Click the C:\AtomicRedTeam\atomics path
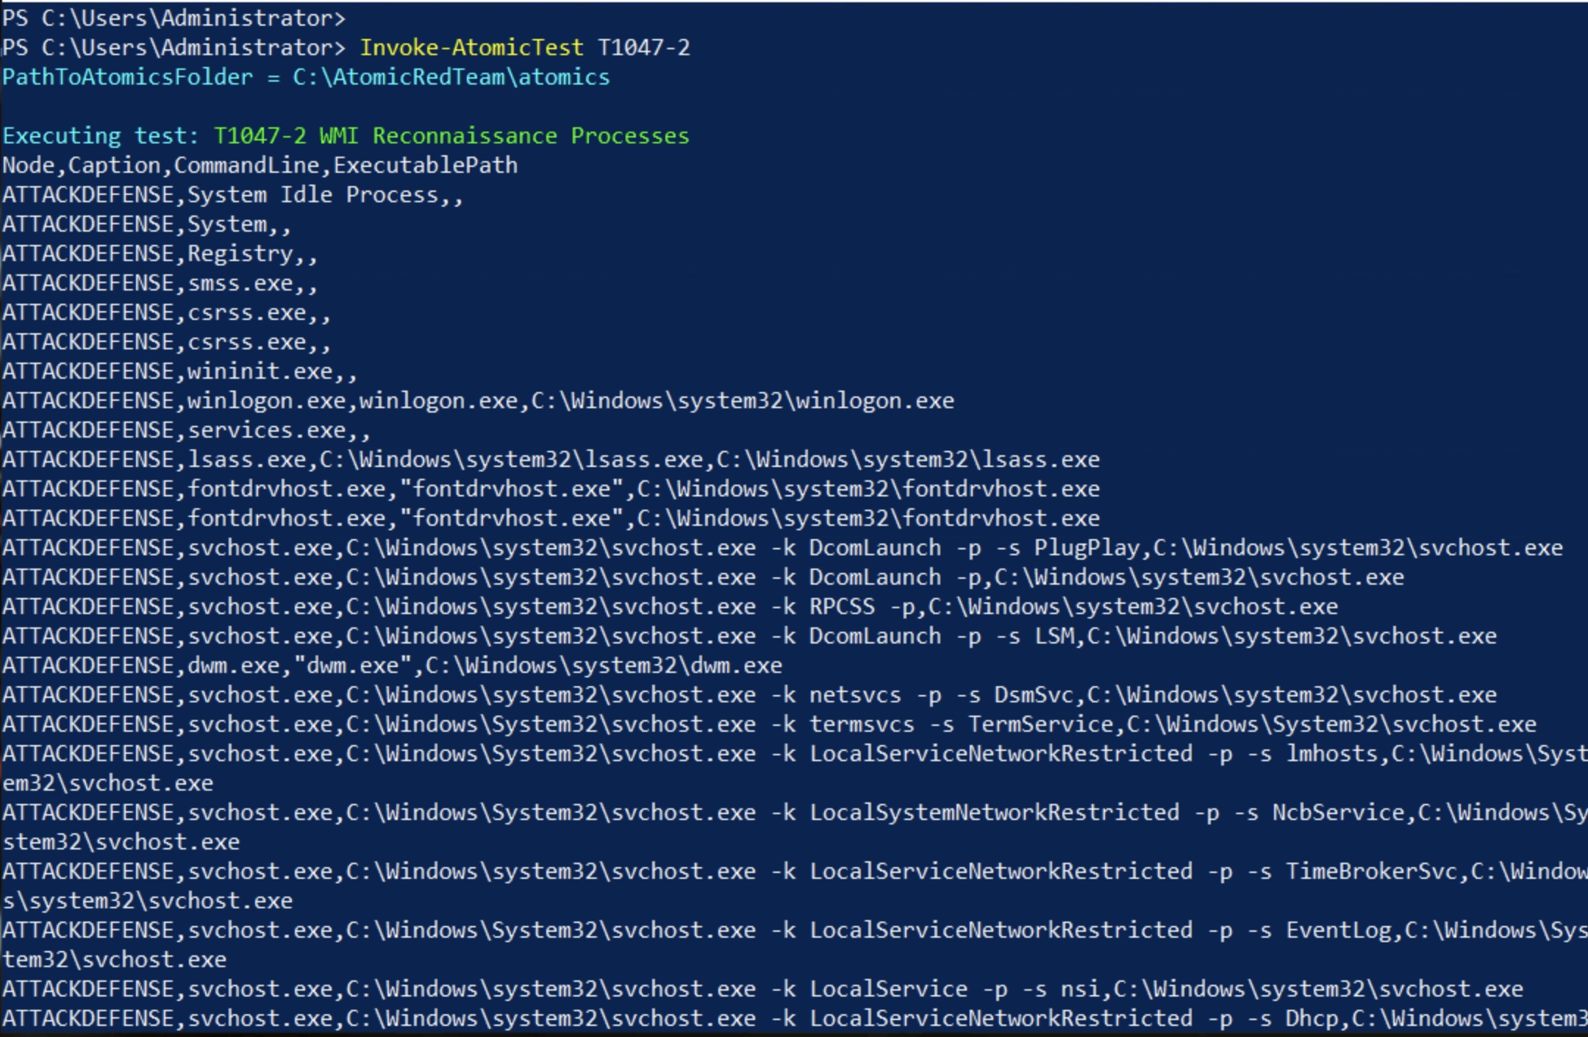 pos(451,77)
